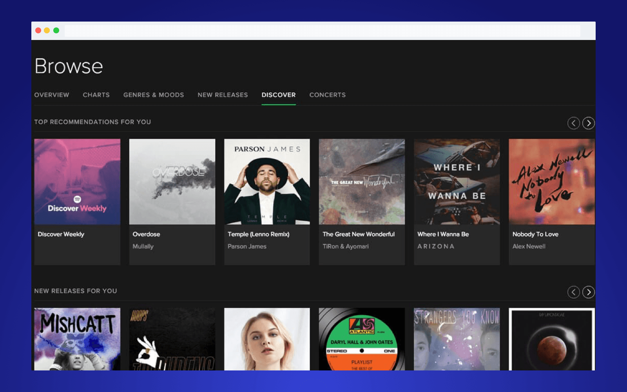Switch to the Charts tab

96,95
